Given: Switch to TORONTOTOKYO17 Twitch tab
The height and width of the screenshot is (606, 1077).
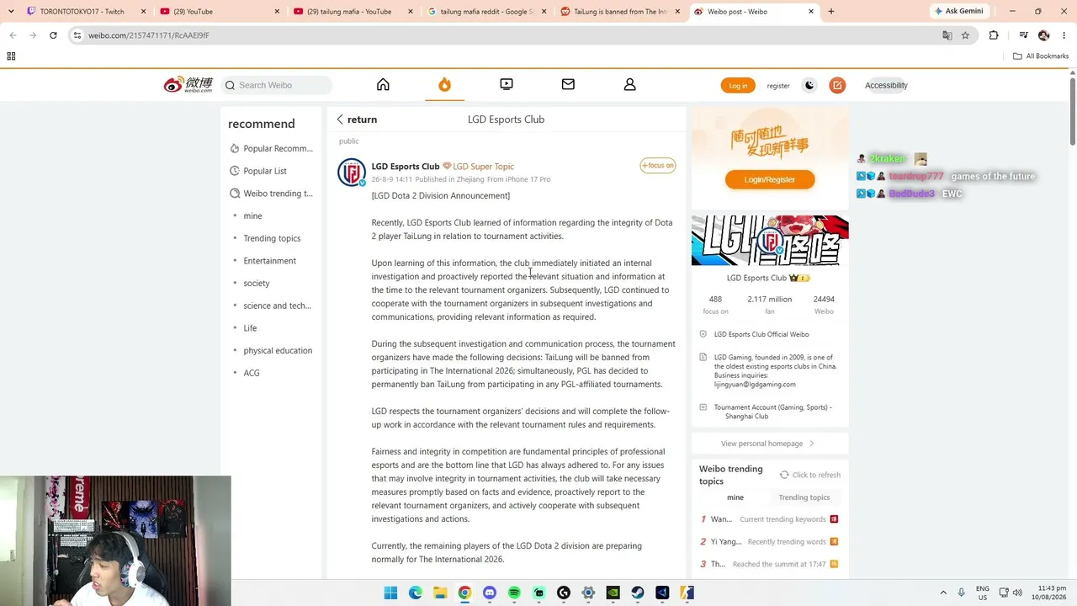Looking at the screenshot, I should coord(86,12).
